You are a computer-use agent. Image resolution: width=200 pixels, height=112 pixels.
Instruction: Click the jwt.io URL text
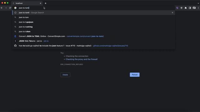46,41
